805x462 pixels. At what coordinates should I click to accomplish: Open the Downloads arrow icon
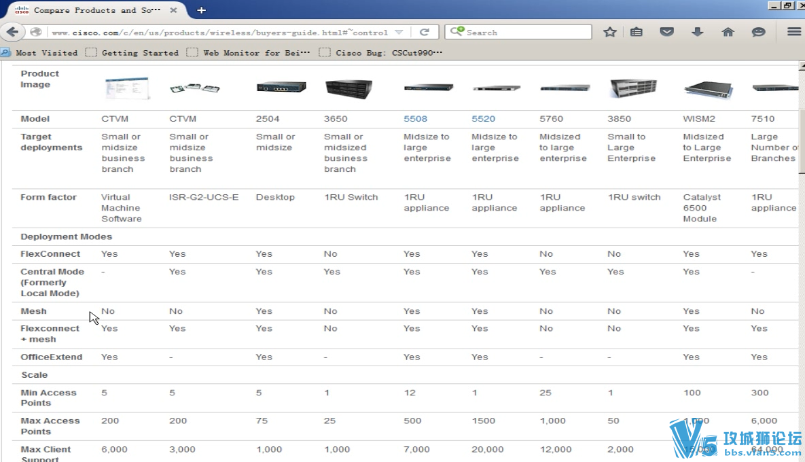pos(697,32)
